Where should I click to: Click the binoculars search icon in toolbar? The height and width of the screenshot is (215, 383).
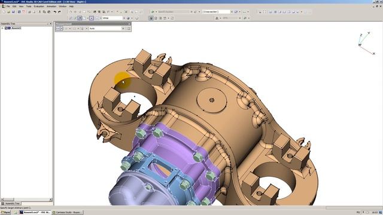pyautogui.click(x=95, y=12)
